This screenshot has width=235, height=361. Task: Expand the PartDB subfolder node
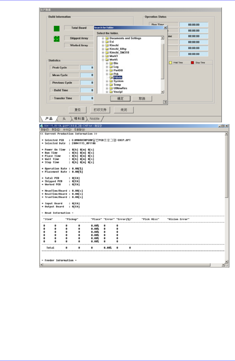click(x=107, y=71)
